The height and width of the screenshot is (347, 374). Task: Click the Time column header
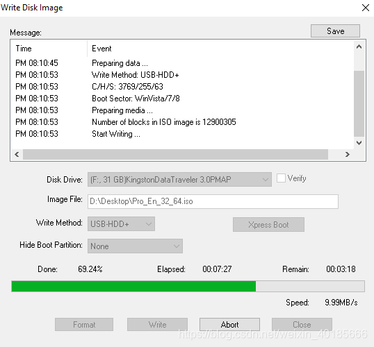(49, 49)
